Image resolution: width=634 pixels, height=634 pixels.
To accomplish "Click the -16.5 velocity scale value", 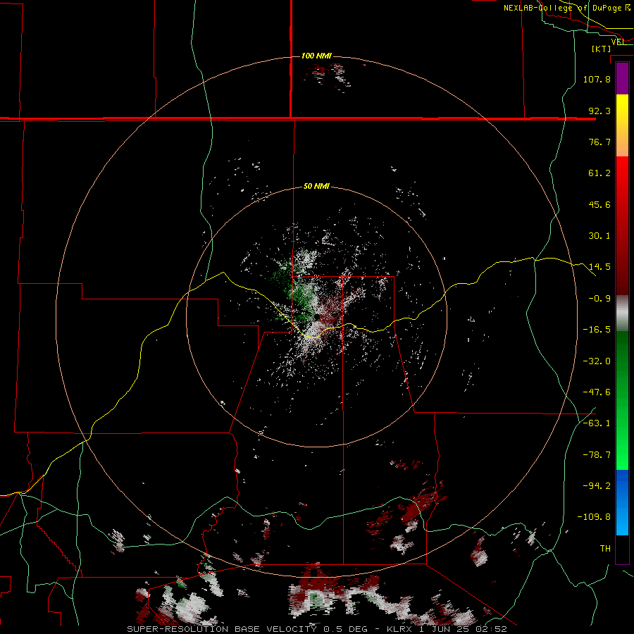I will coord(597,330).
